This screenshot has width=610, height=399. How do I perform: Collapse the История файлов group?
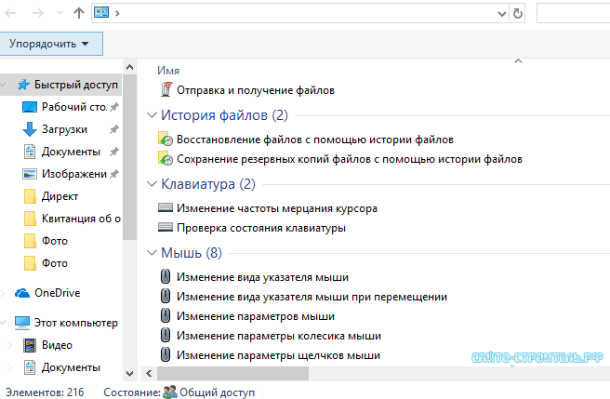click(x=152, y=115)
